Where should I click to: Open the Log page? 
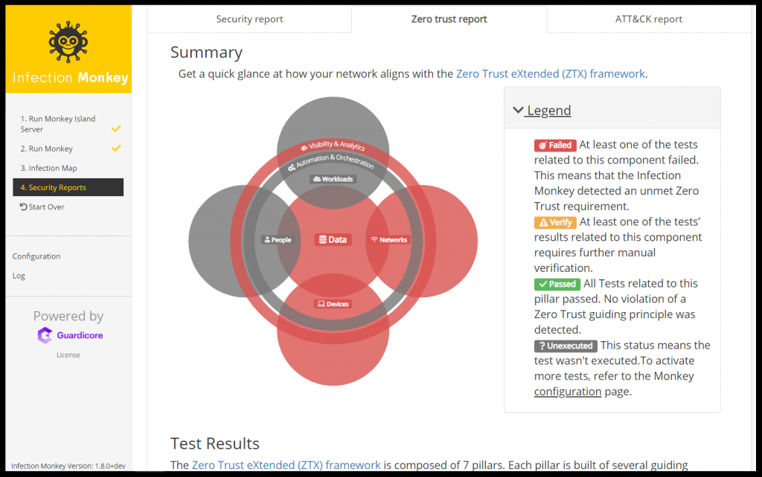[19, 276]
